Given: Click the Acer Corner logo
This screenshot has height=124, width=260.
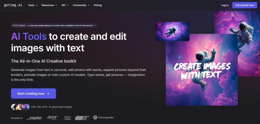Looking at the screenshot, I should [52, 118].
